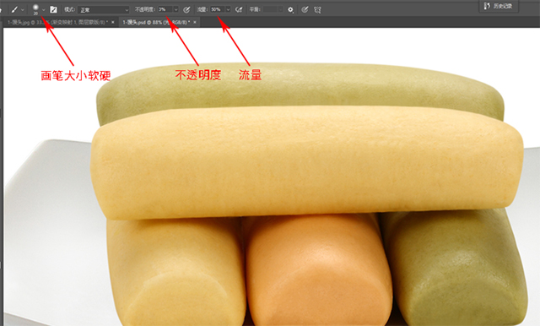Open the symmetry paint butterfly icon

click(317, 9)
